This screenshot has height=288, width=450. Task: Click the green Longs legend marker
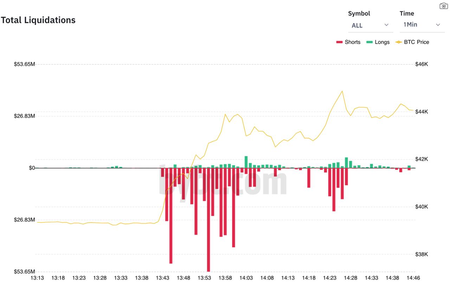click(369, 42)
